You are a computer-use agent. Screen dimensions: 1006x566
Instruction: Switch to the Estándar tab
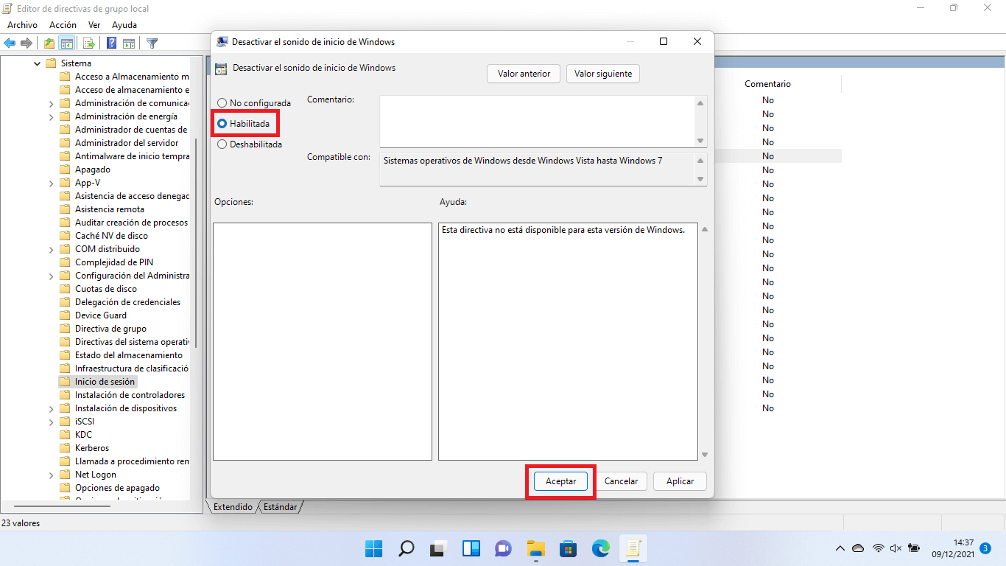(281, 507)
